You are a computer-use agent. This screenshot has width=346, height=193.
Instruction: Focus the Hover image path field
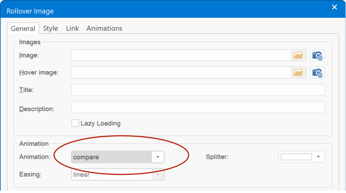[x=181, y=72]
